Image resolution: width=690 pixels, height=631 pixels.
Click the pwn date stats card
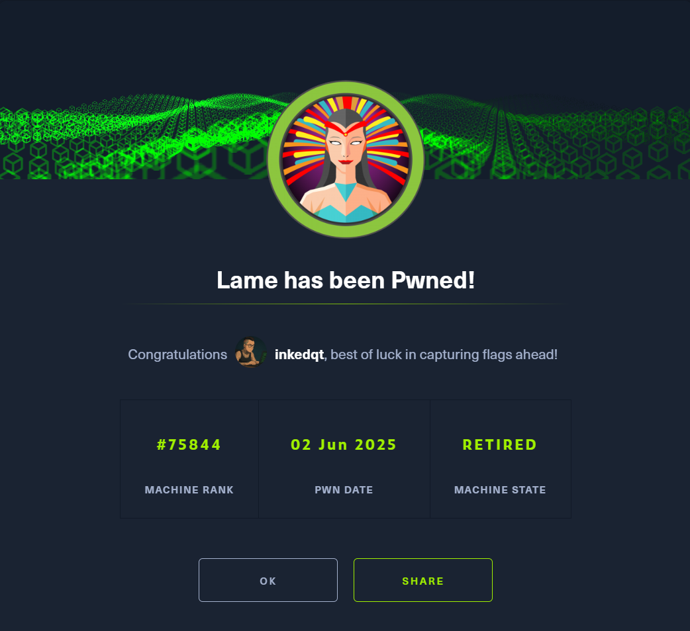tap(344, 459)
